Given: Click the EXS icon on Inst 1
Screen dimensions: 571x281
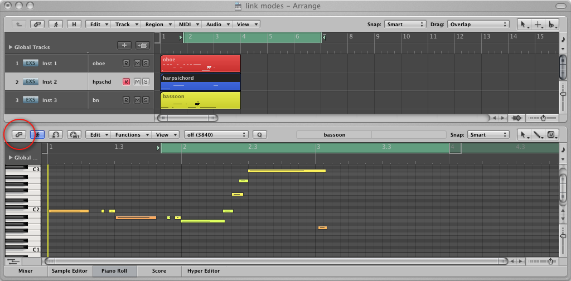Looking at the screenshot, I should [x=31, y=63].
